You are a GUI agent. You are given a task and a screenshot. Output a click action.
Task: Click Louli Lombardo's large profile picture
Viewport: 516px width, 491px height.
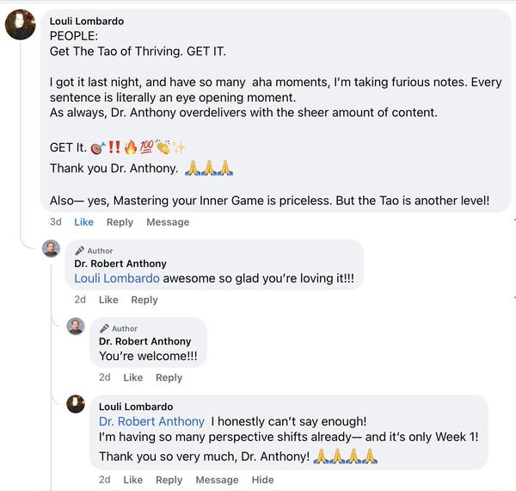pyautogui.click(x=21, y=24)
